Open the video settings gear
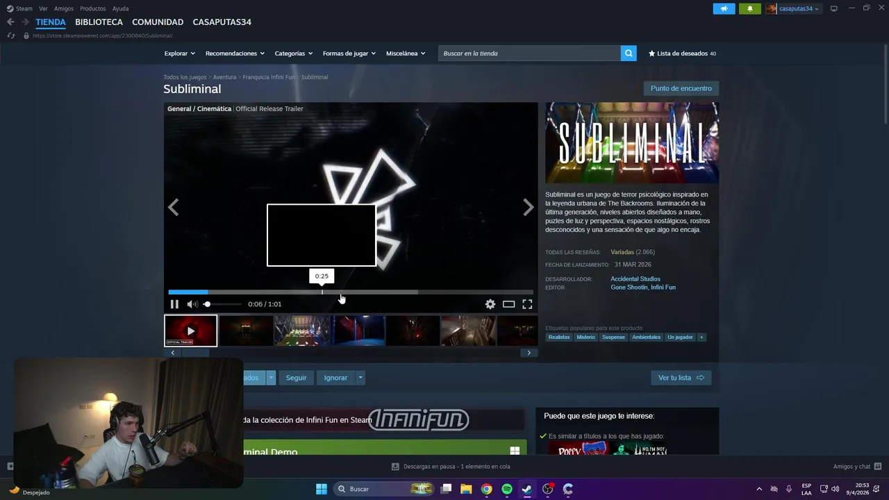The width and height of the screenshot is (889, 500). 490,304
